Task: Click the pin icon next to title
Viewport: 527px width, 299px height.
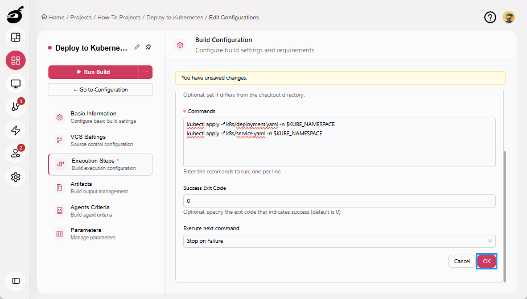Action: (148, 47)
